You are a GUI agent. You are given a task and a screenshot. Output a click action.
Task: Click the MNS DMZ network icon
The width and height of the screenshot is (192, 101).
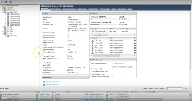pyautogui.click(x=92, y=43)
